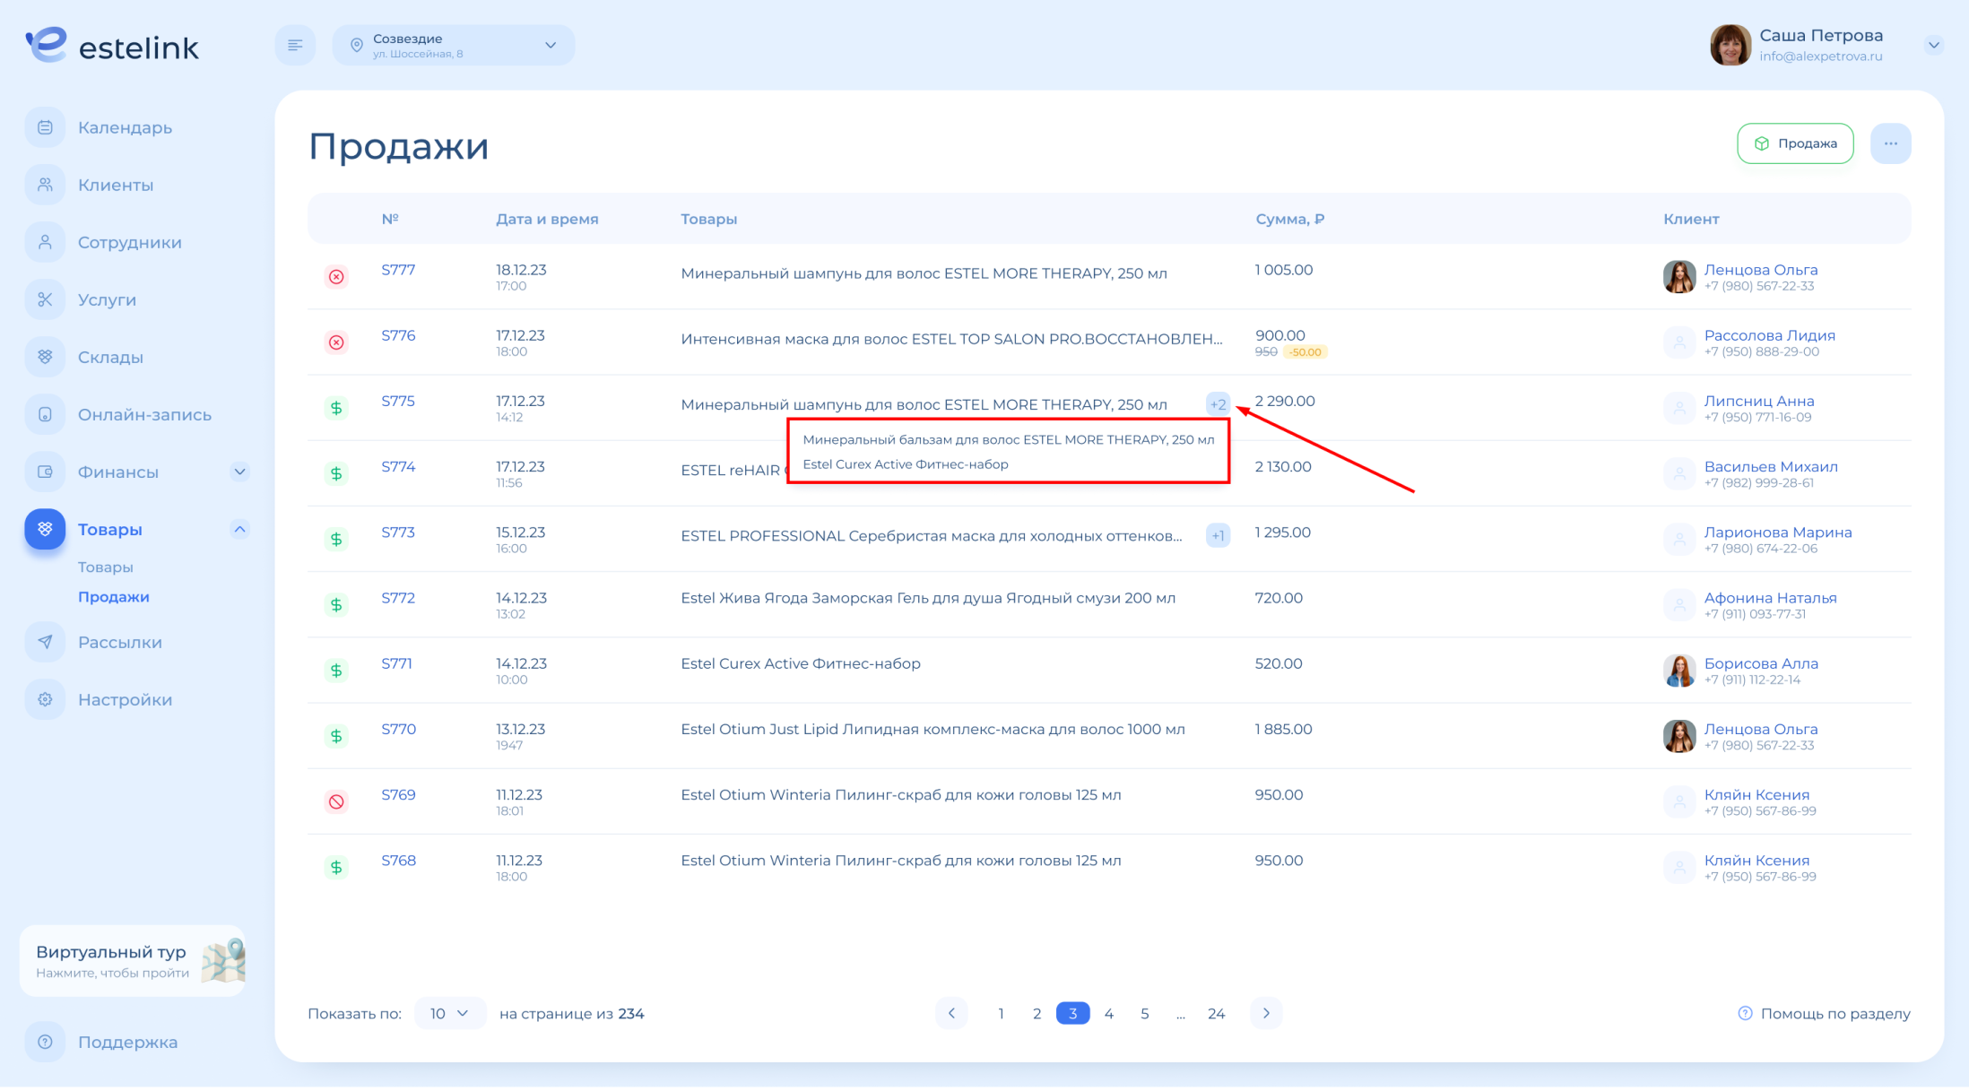Viewport: 1969px width, 1091px height.
Task: Click the estelink logo
Action: point(112,45)
